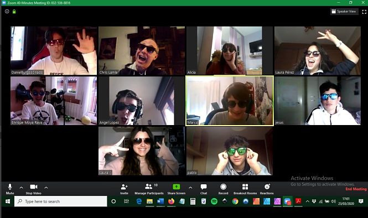Click the green encryption lock icon
Screen dimensions: 368x218
14,11
